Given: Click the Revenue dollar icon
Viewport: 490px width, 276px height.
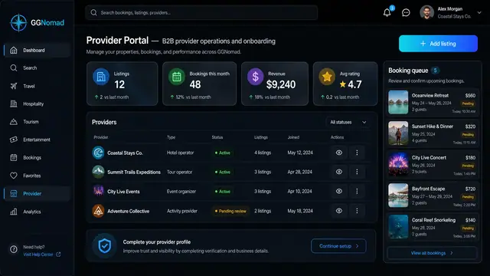Looking at the screenshot, I should pos(255,77).
